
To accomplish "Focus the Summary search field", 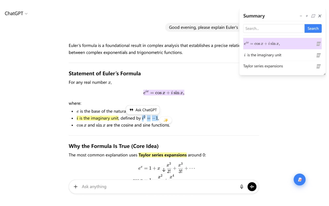I will [x=274, y=29].
